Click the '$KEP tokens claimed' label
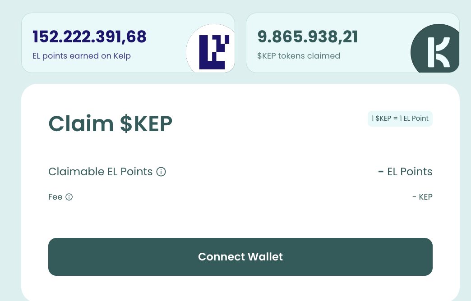The image size is (471, 301). 299,56
